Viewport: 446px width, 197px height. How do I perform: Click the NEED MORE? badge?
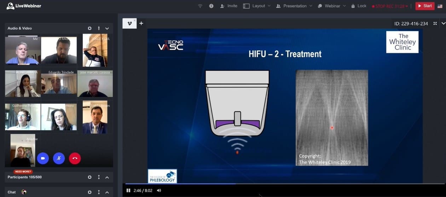point(23,172)
